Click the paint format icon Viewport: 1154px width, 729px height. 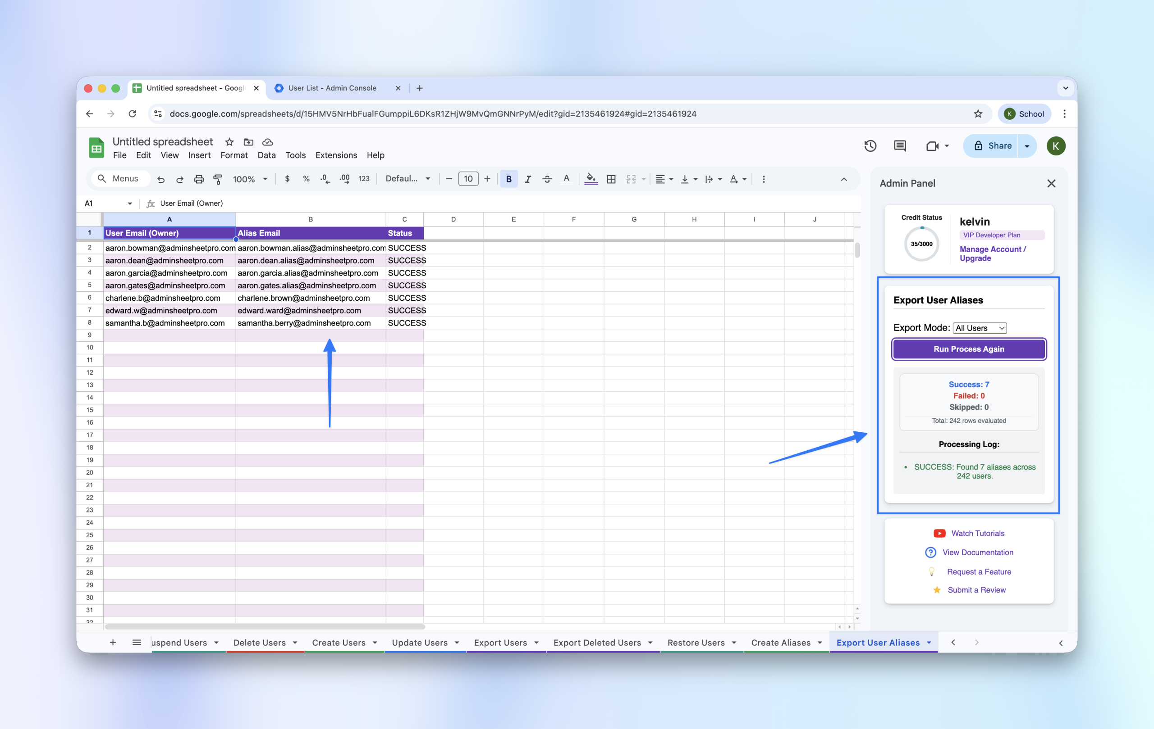(x=218, y=179)
